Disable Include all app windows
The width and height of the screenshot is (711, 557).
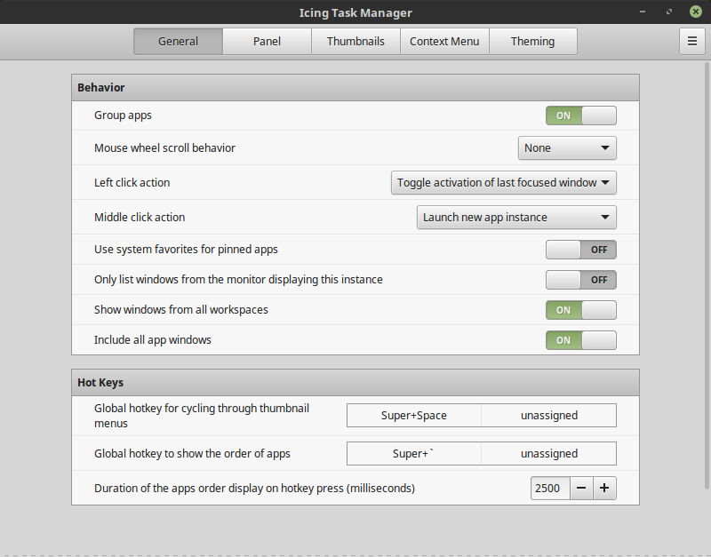tap(580, 340)
